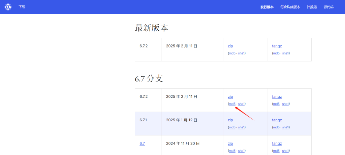Open sha1 for 6.7 branch 6.7.2 zip
The height and width of the screenshot is (155, 345).
point(241,104)
